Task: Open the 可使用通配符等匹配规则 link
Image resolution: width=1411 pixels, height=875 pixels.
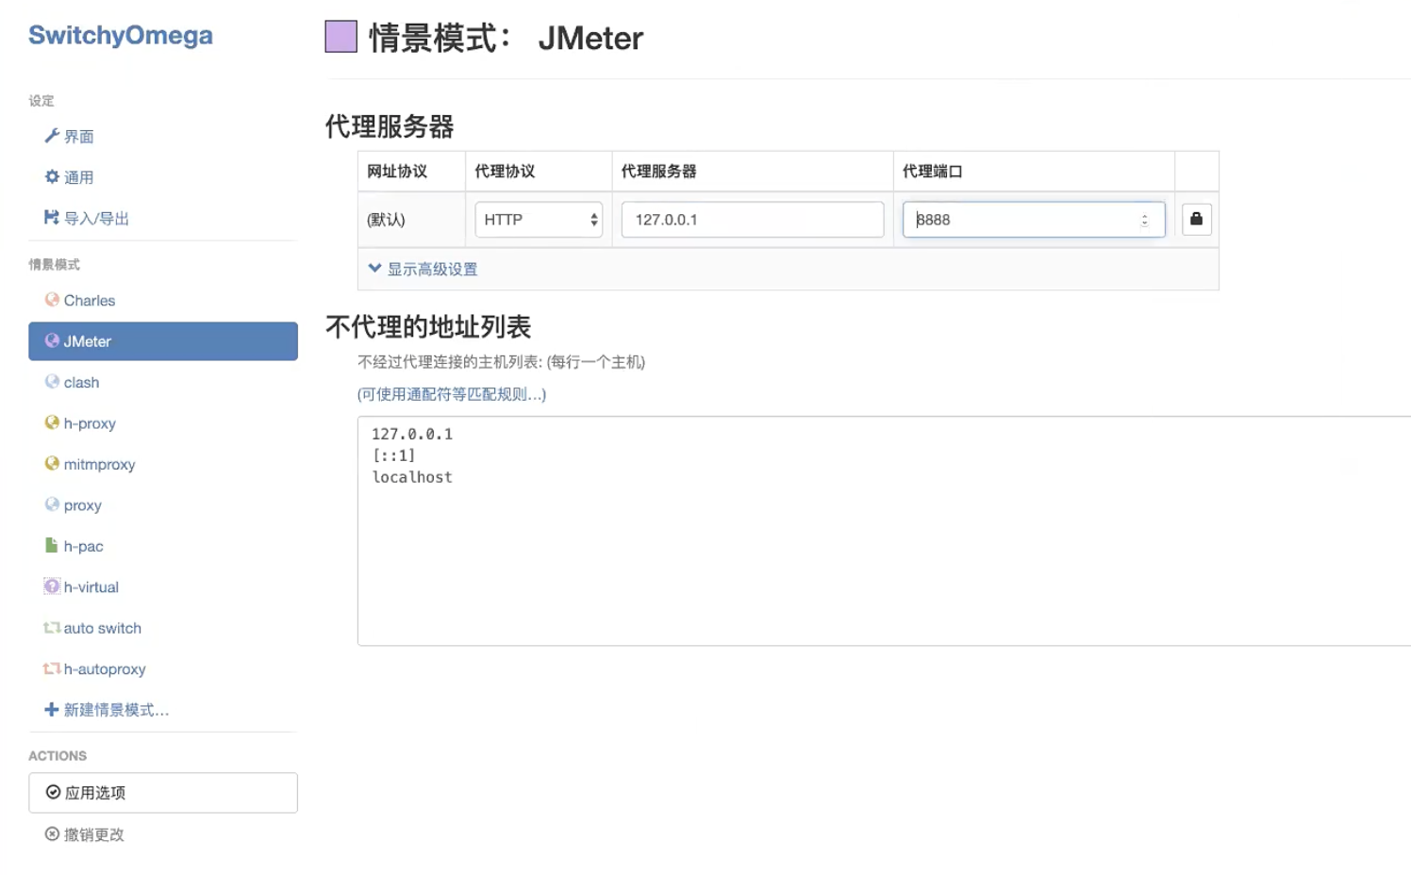Action: coord(452,394)
